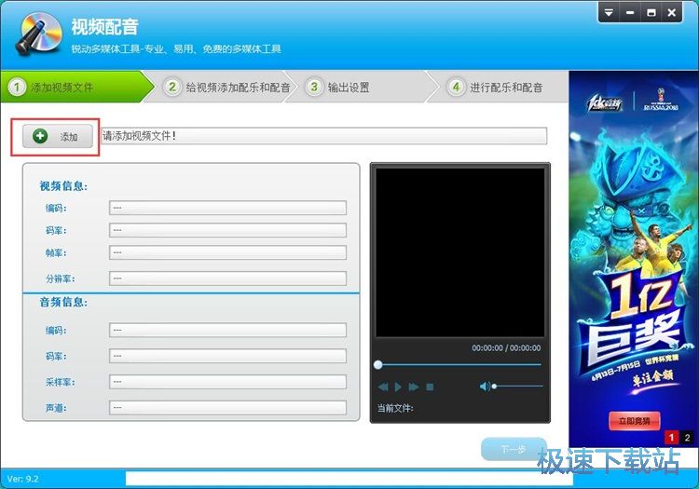Screen dimensions: 699x489
Task: Click the 00:00:00 / 00:00:00 time display
Action: tap(506, 347)
